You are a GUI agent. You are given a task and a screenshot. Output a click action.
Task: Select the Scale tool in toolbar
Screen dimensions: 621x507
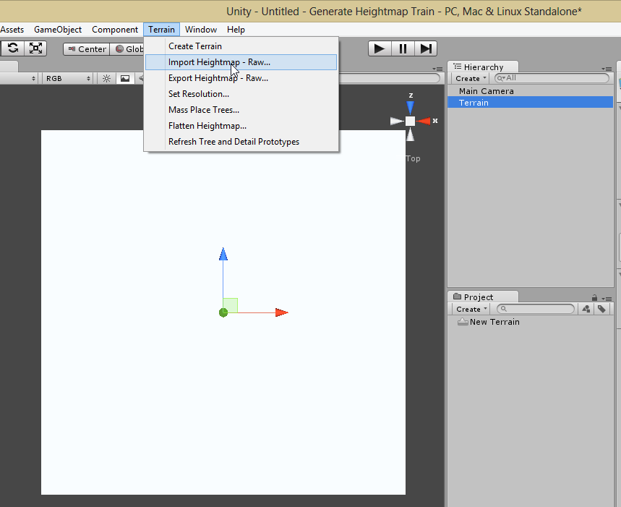pyautogui.click(x=35, y=48)
